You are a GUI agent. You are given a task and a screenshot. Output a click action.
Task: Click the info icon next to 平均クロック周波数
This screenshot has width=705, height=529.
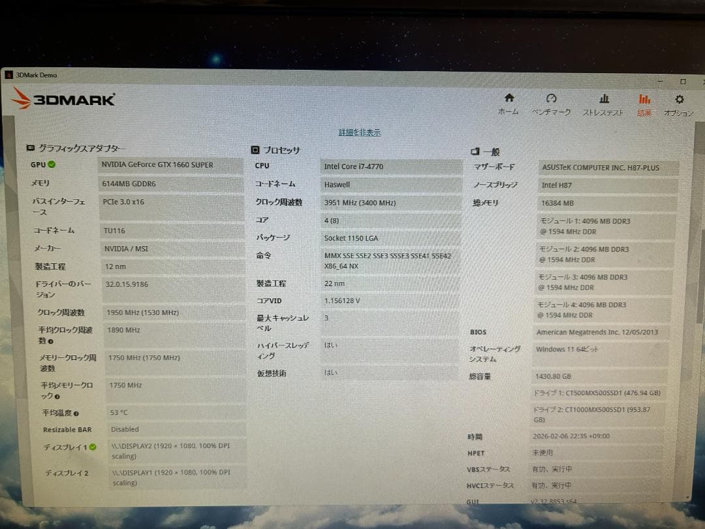[x=50, y=342]
